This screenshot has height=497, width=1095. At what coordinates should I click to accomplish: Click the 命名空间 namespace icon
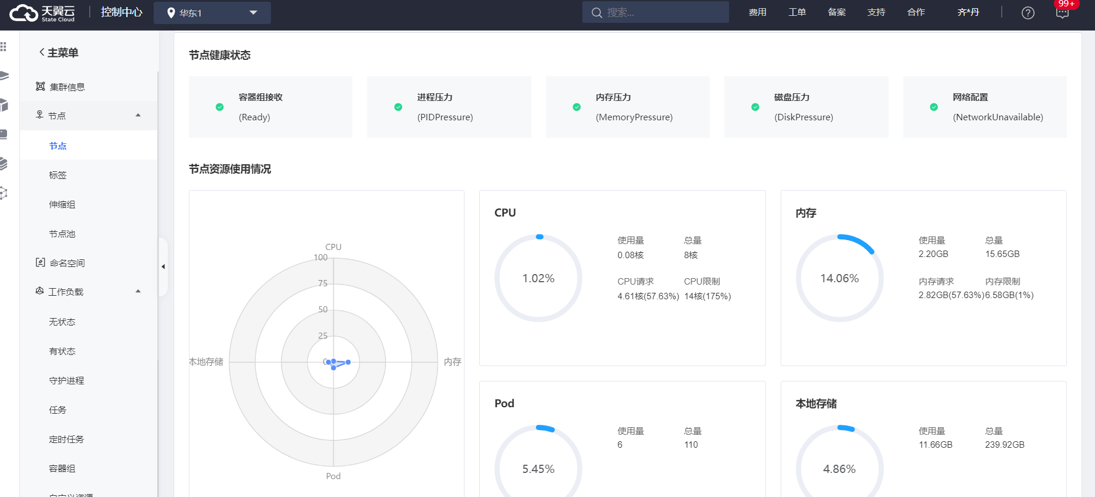(x=40, y=262)
